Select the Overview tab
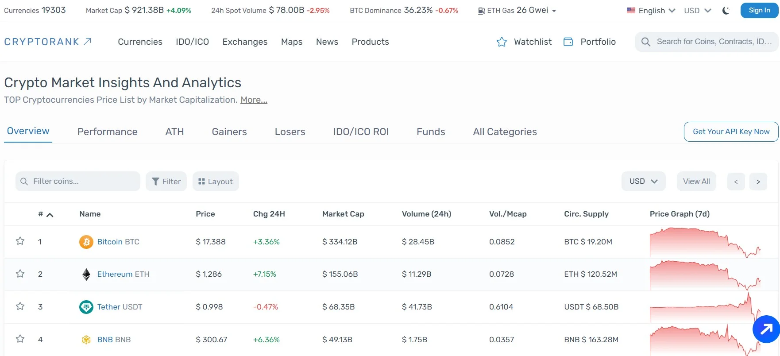This screenshot has width=780, height=356. [x=28, y=131]
